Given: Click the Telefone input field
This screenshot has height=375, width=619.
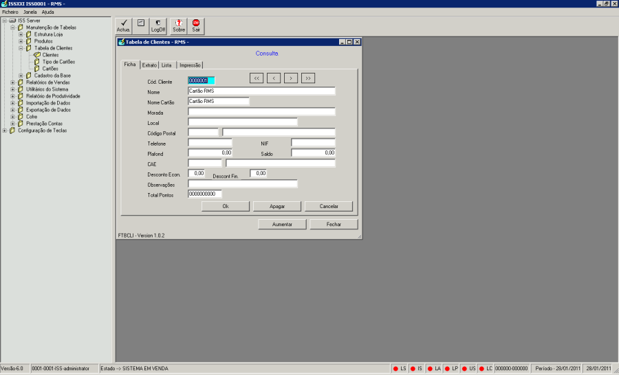Looking at the screenshot, I should 210,142.
